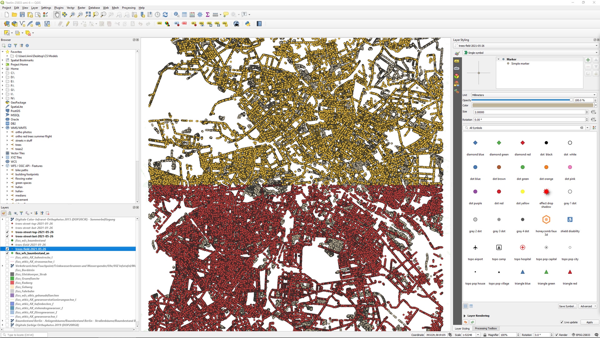Toggle Live update in Layer Styling panel
The height and width of the screenshot is (338, 600).
562,322
